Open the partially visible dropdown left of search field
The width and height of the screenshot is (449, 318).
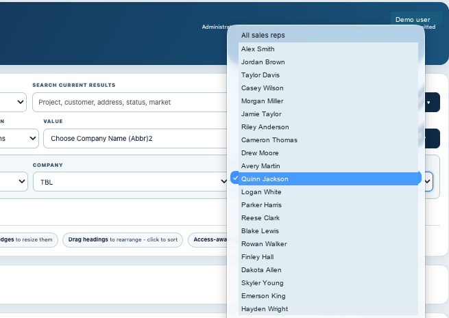[13, 103]
